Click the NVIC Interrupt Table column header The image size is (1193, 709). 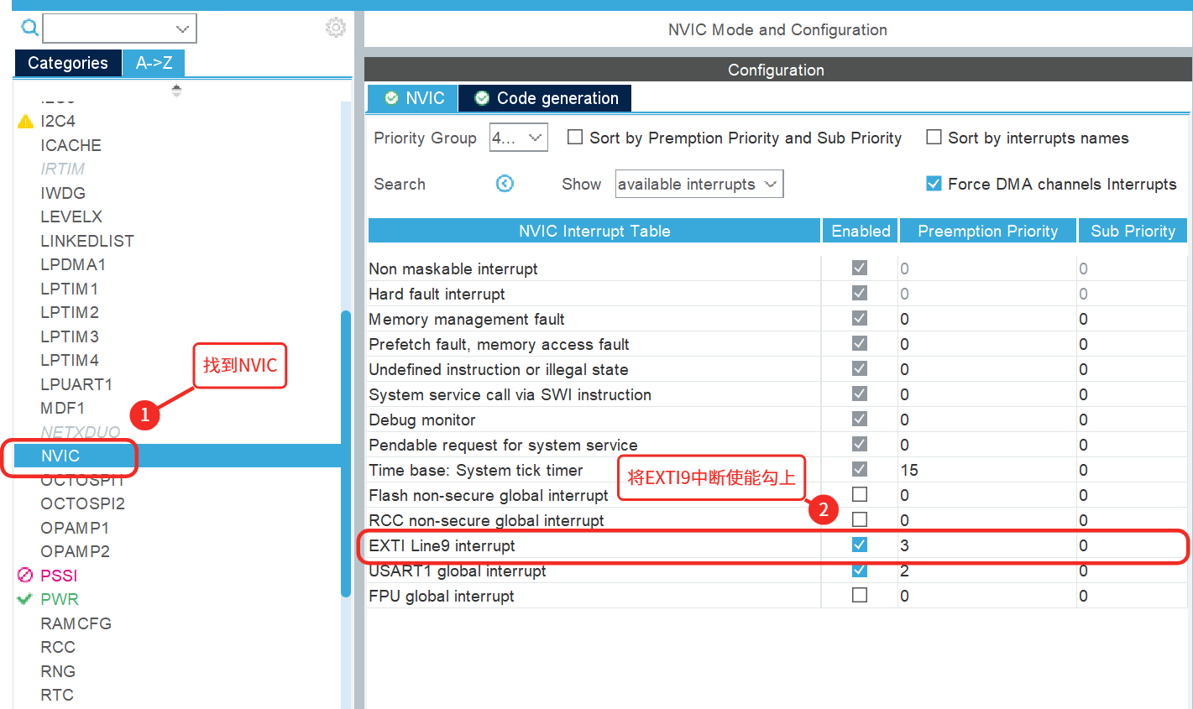click(594, 231)
